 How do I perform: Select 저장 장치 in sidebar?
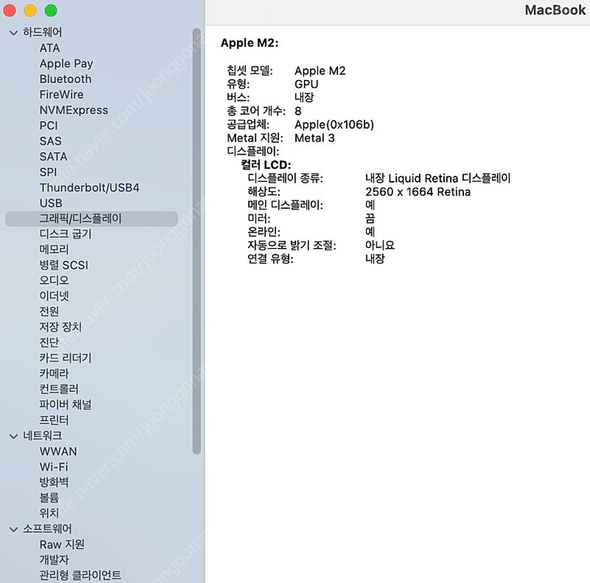tap(61, 327)
